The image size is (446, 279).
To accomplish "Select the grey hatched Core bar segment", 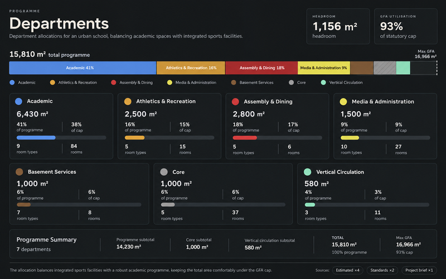I will tap(385, 68).
